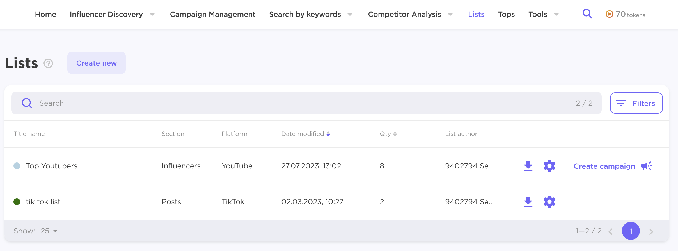Click the Create new list button
678x251 pixels.
pyautogui.click(x=96, y=63)
